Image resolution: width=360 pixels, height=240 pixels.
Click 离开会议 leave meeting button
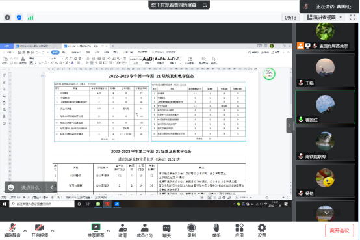coord(339,231)
